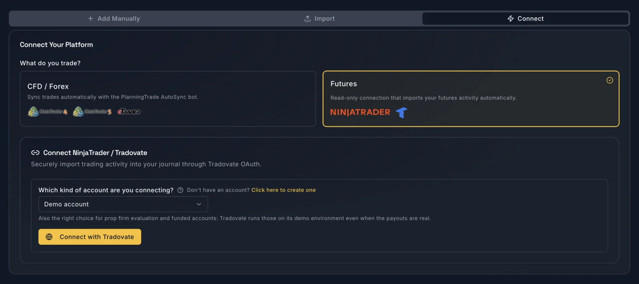Screen dimensions: 639x284
Task: Click the Connect with Tradovate button
Action: pyautogui.click(x=90, y=237)
